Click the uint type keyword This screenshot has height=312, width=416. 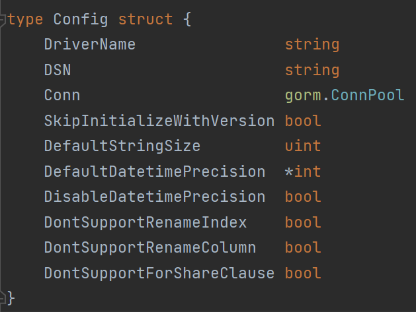(303, 146)
